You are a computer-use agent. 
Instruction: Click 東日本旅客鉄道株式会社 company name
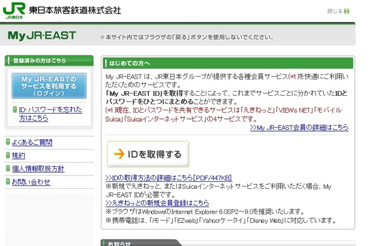75,10
